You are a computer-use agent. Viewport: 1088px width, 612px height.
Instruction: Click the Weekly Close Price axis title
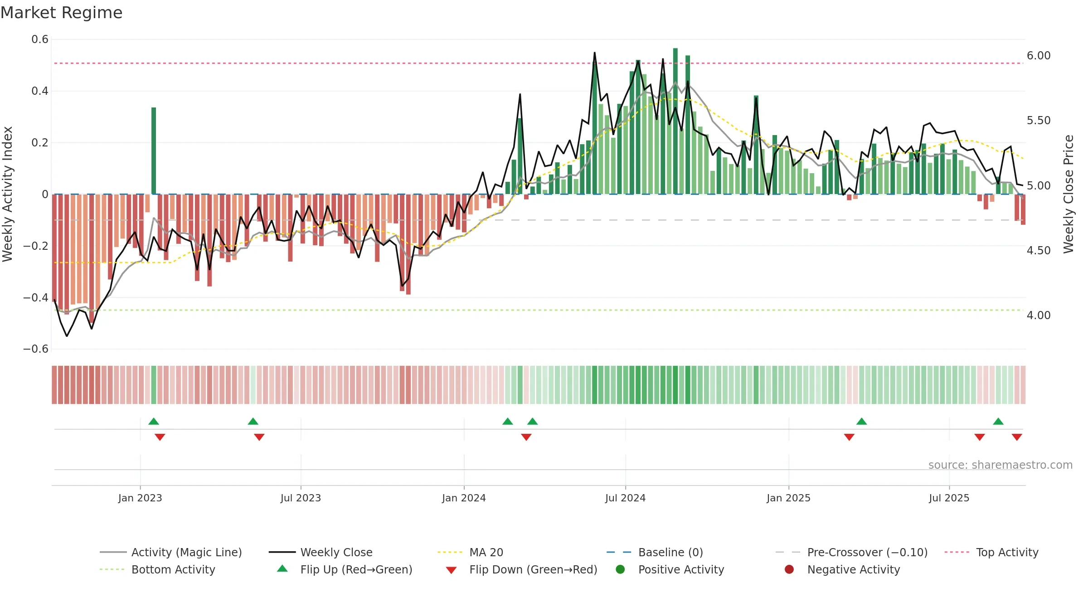pyautogui.click(x=1069, y=194)
